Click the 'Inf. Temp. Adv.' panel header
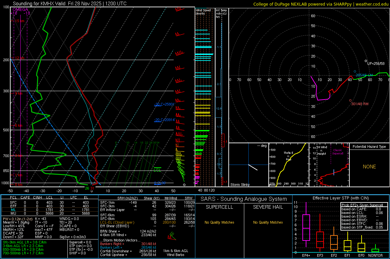The image size is (390, 259). tap(221, 14)
